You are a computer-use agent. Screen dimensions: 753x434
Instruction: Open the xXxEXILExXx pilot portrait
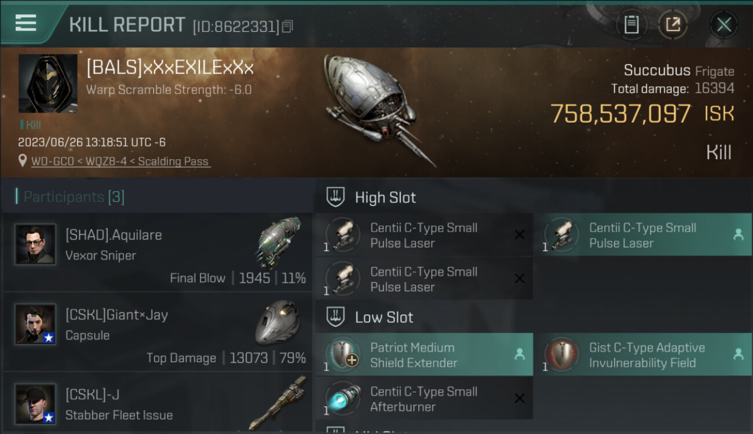[x=47, y=83]
